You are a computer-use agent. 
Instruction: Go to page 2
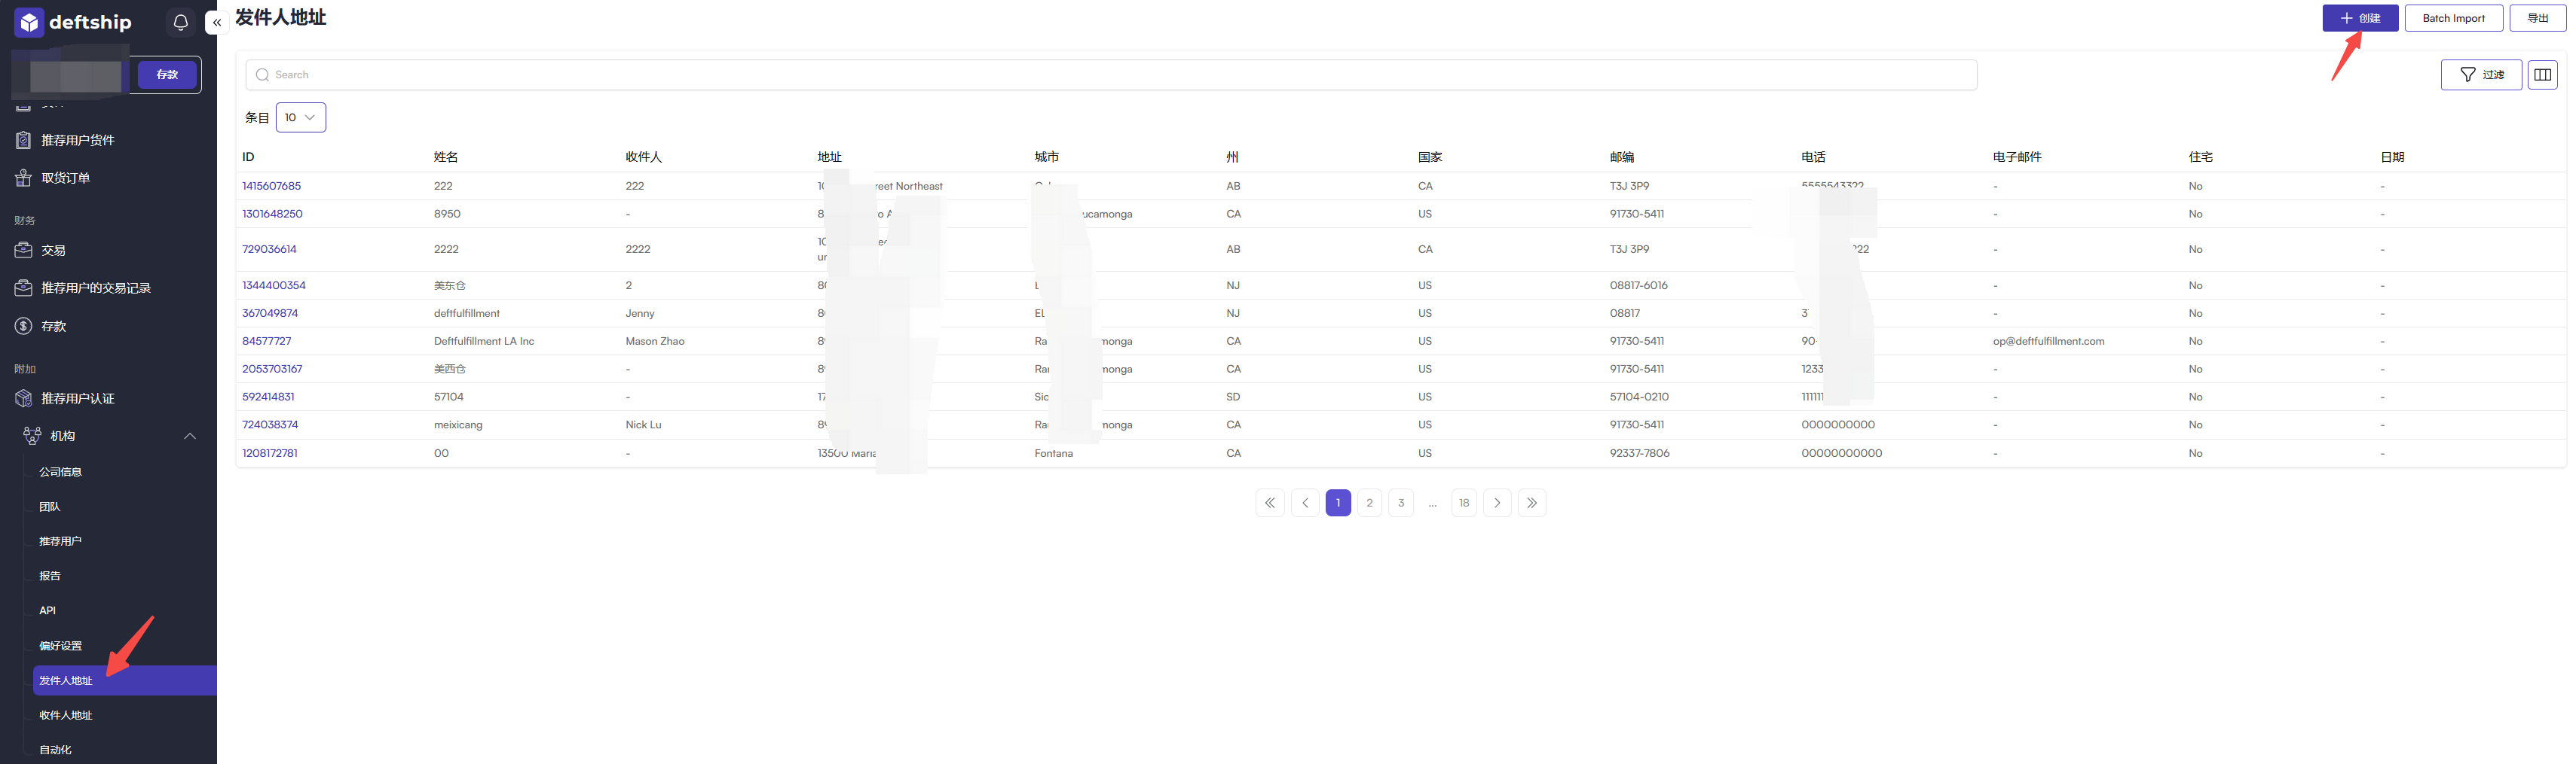[1370, 502]
